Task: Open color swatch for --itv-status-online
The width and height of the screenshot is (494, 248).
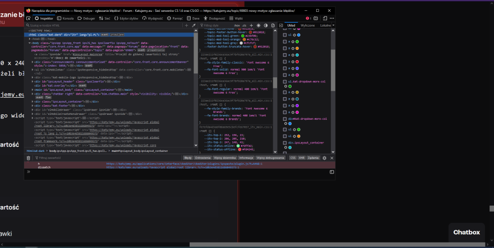Action: click(x=238, y=146)
